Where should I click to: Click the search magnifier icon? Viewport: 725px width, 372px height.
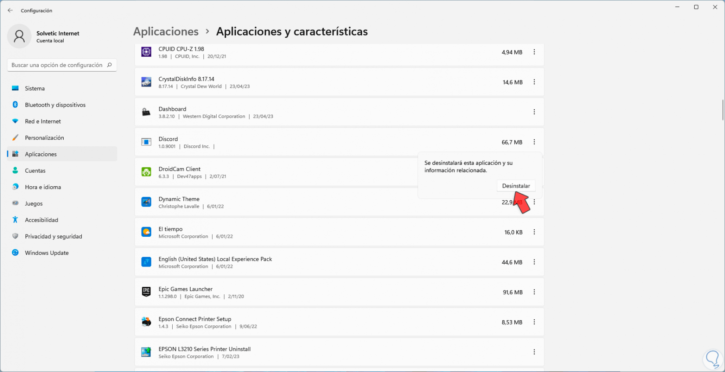(109, 65)
